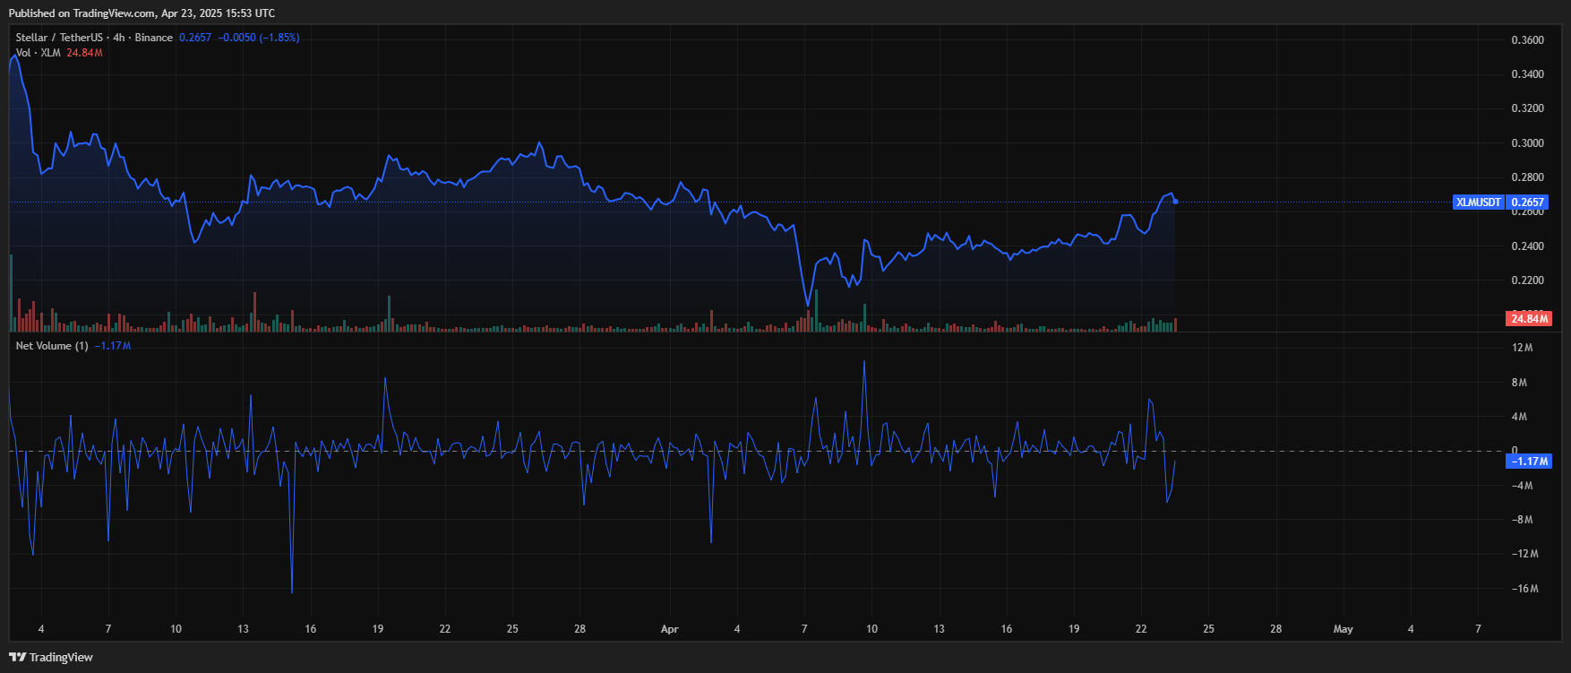Click the -4M Net Volume axis label
The width and height of the screenshot is (1571, 673).
tap(1523, 486)
